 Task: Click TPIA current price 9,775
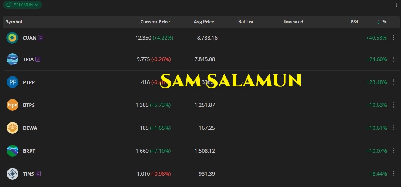click(144, 59)
